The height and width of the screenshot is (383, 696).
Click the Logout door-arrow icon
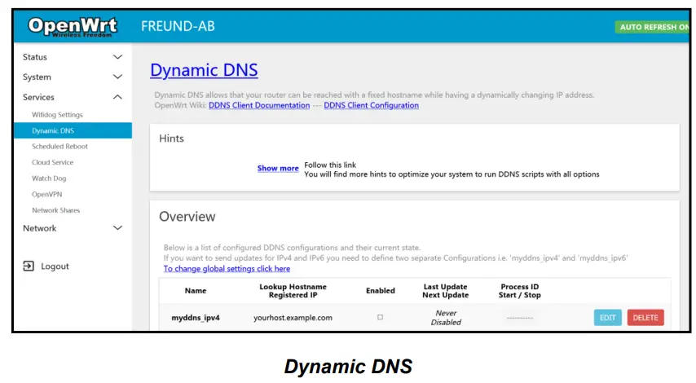(29, 266)
